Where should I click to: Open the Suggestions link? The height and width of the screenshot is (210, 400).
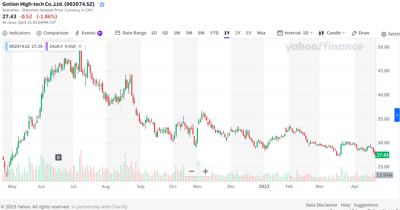point(366,205)
